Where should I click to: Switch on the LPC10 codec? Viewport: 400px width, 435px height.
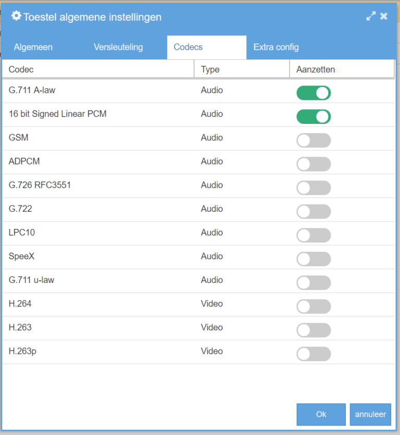point(314,235)
